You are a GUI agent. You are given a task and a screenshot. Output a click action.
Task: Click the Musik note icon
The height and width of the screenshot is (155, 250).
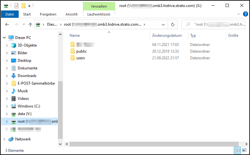(14, 91)
